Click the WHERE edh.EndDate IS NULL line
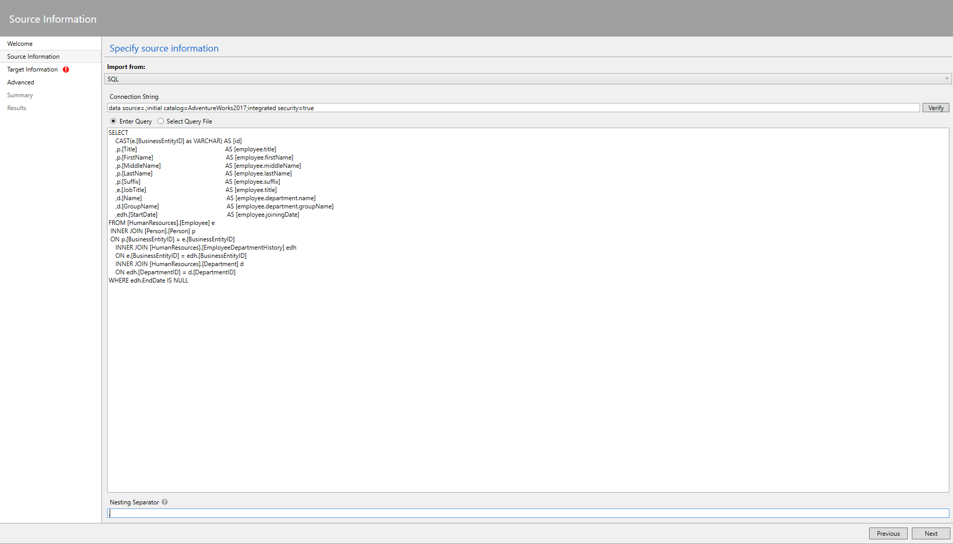The height and width of the screenshot is (544, 953). click(x=148, y=280)
